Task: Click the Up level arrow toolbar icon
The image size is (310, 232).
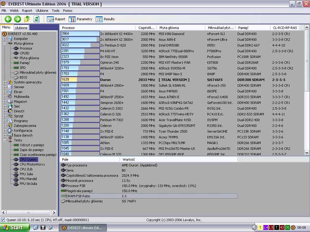Action: click(x=27, y=19)
